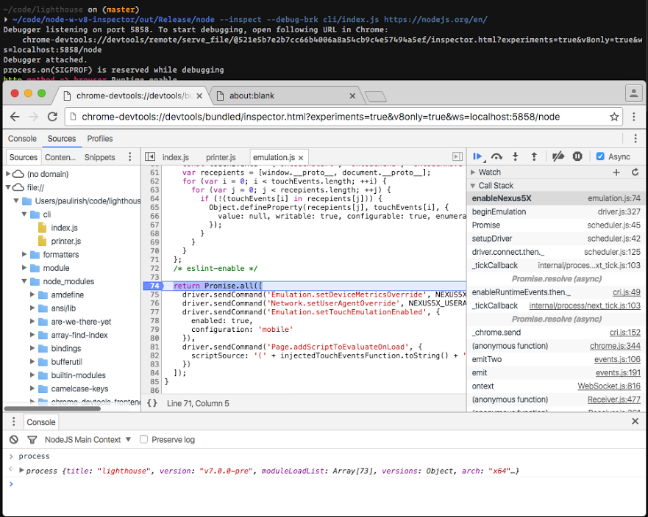This screenshot has width=648, height=517.
Task: Step over next function call
Action: 496,156
